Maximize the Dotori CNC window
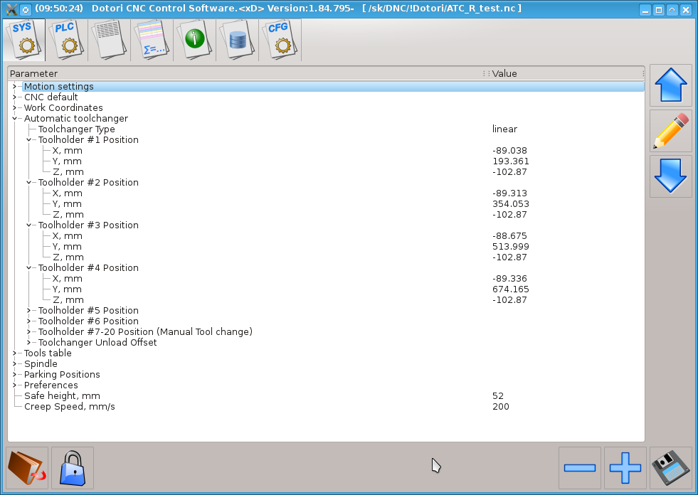 659,10
